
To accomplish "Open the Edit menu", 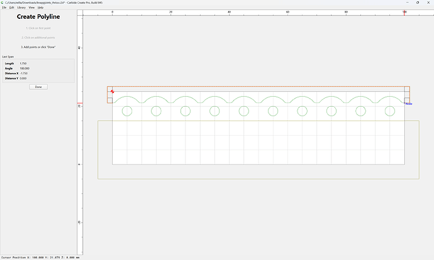I will 11,8.
